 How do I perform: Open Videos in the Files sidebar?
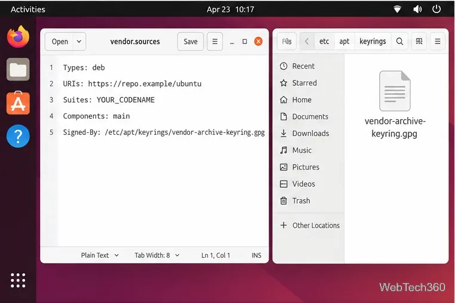(308, 184)
